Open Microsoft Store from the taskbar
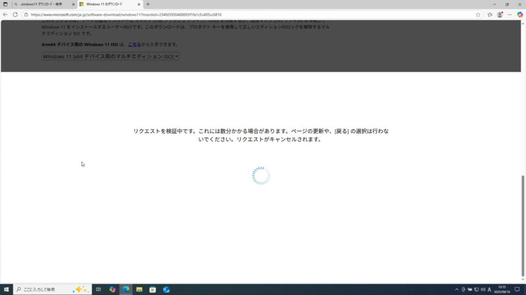This screenshot has width=526, height=295. click(x=153, y=289)
